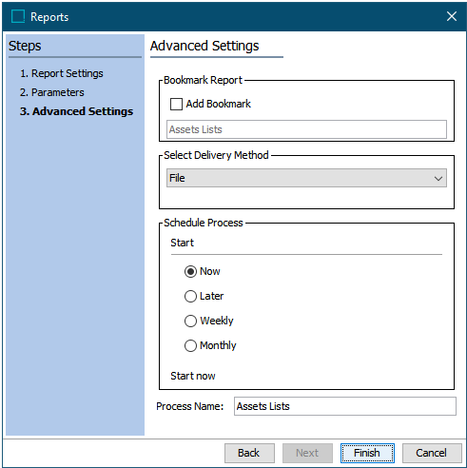Pick the Monthly schedule radio button

[190, 345]
